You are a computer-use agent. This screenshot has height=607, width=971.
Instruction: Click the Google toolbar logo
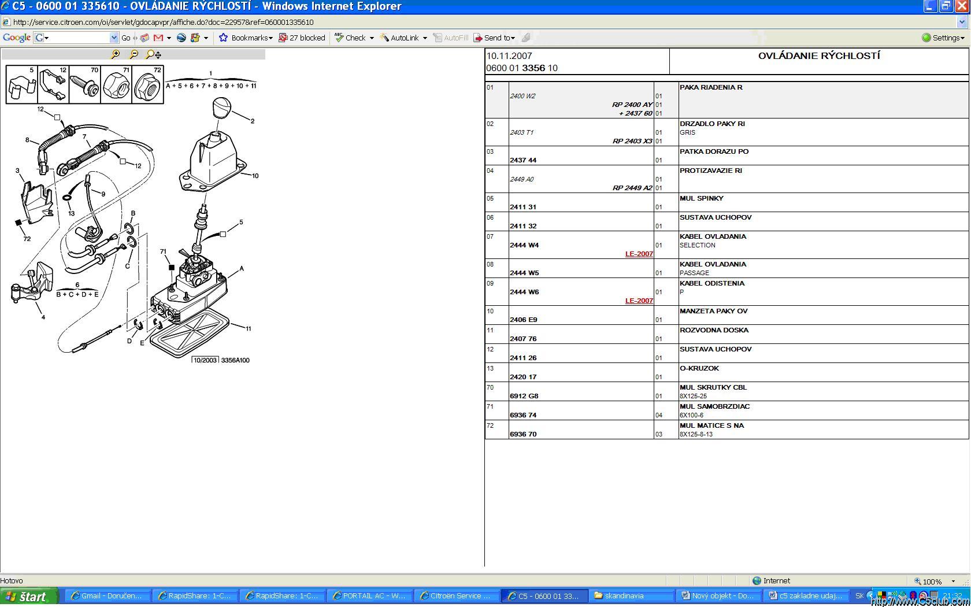(17, 38)
